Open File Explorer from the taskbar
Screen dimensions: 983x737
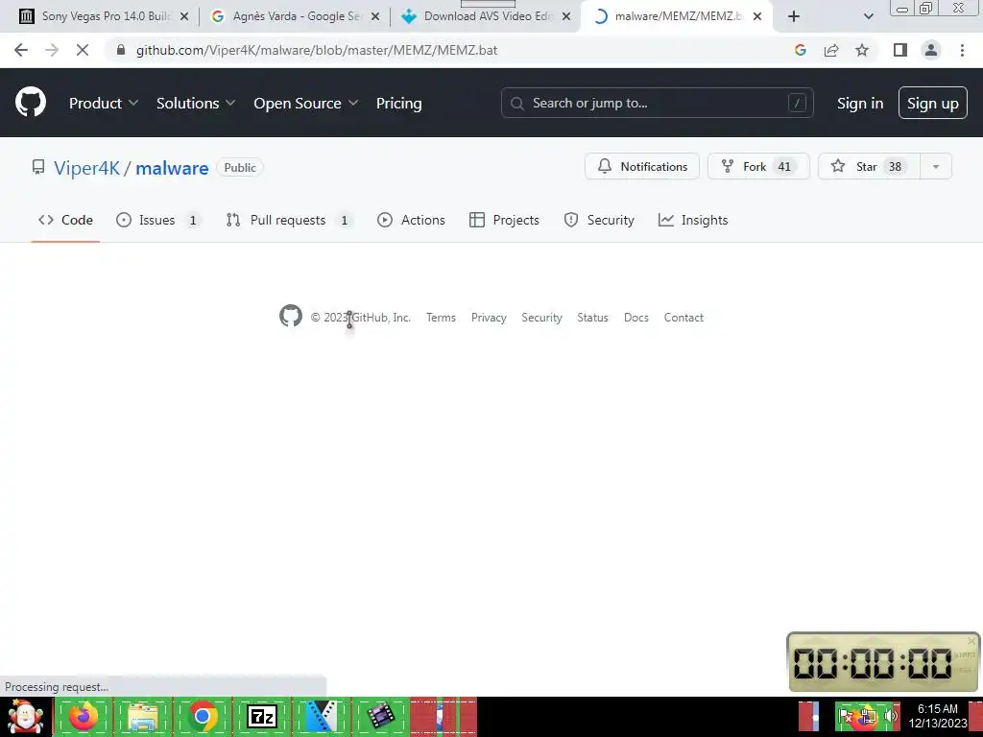143,716
